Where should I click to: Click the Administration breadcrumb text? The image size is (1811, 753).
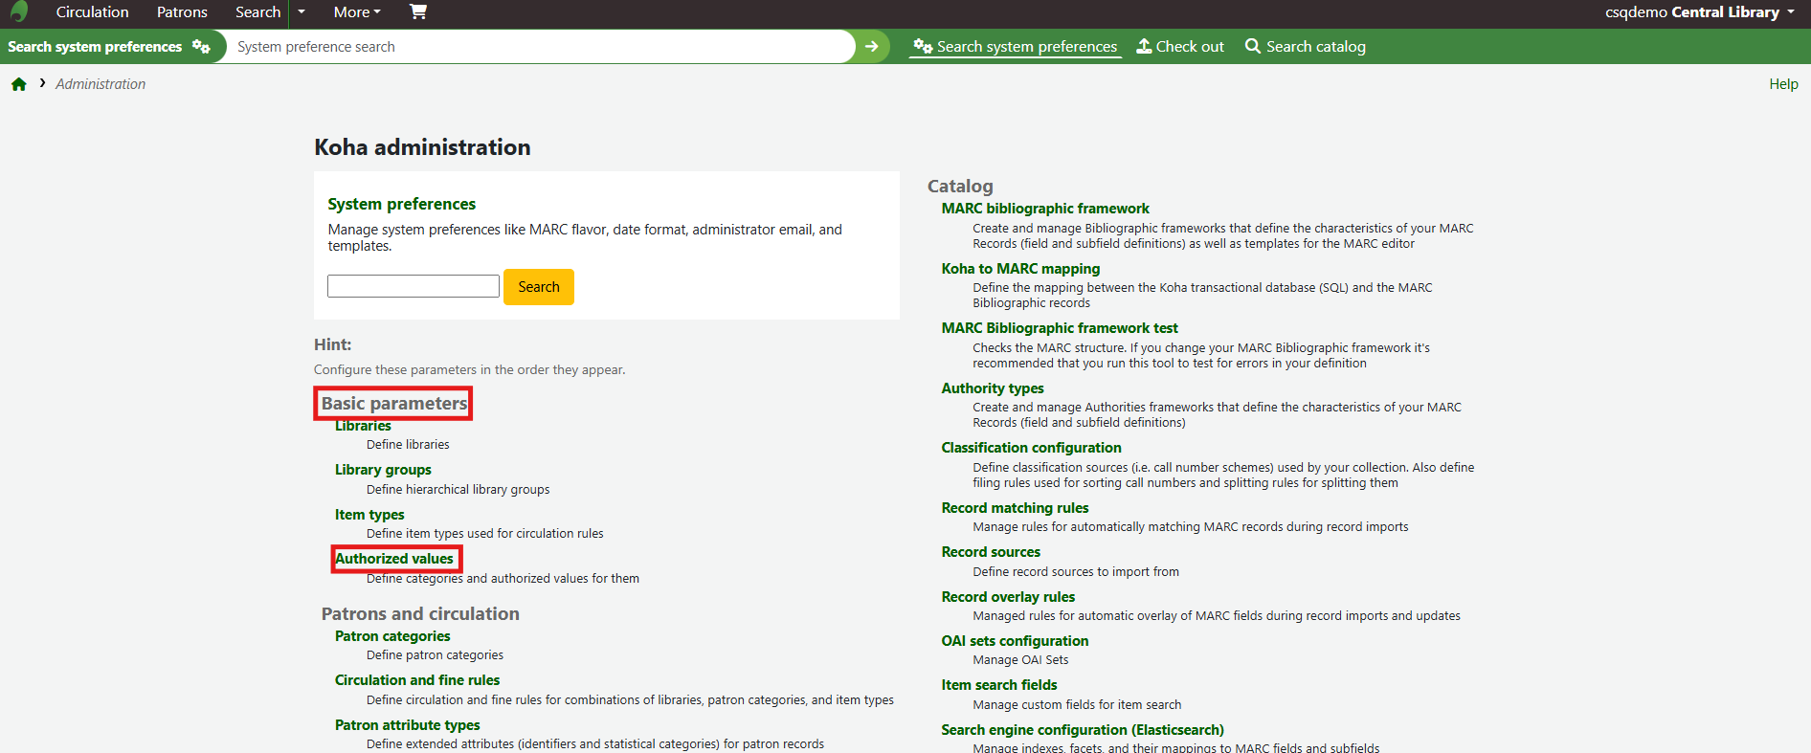101,84
